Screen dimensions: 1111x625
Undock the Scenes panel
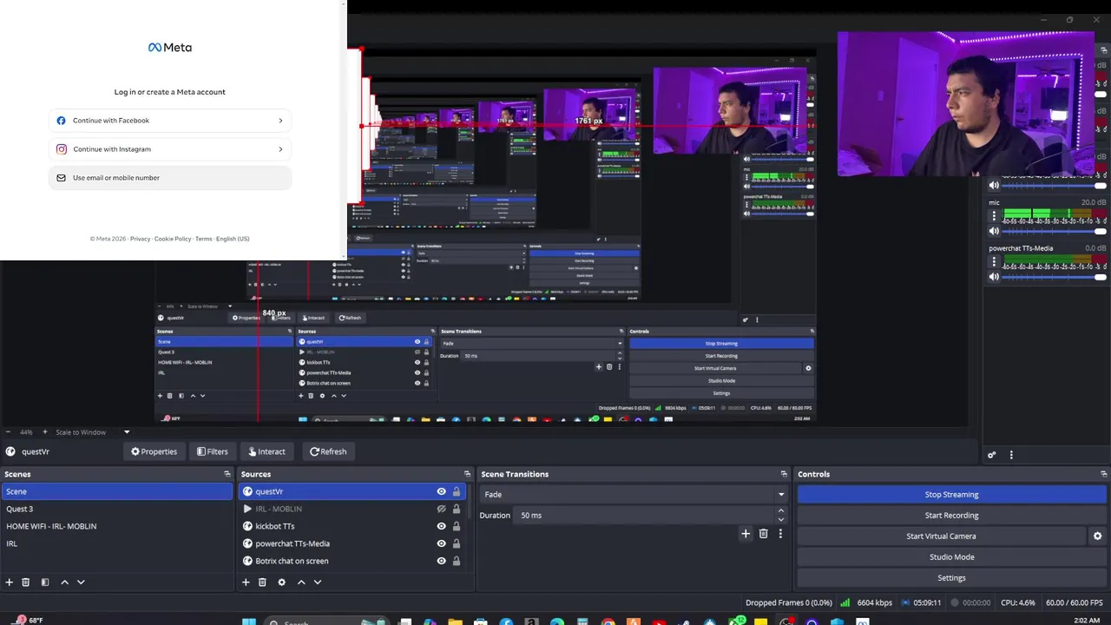click(227, 474)
